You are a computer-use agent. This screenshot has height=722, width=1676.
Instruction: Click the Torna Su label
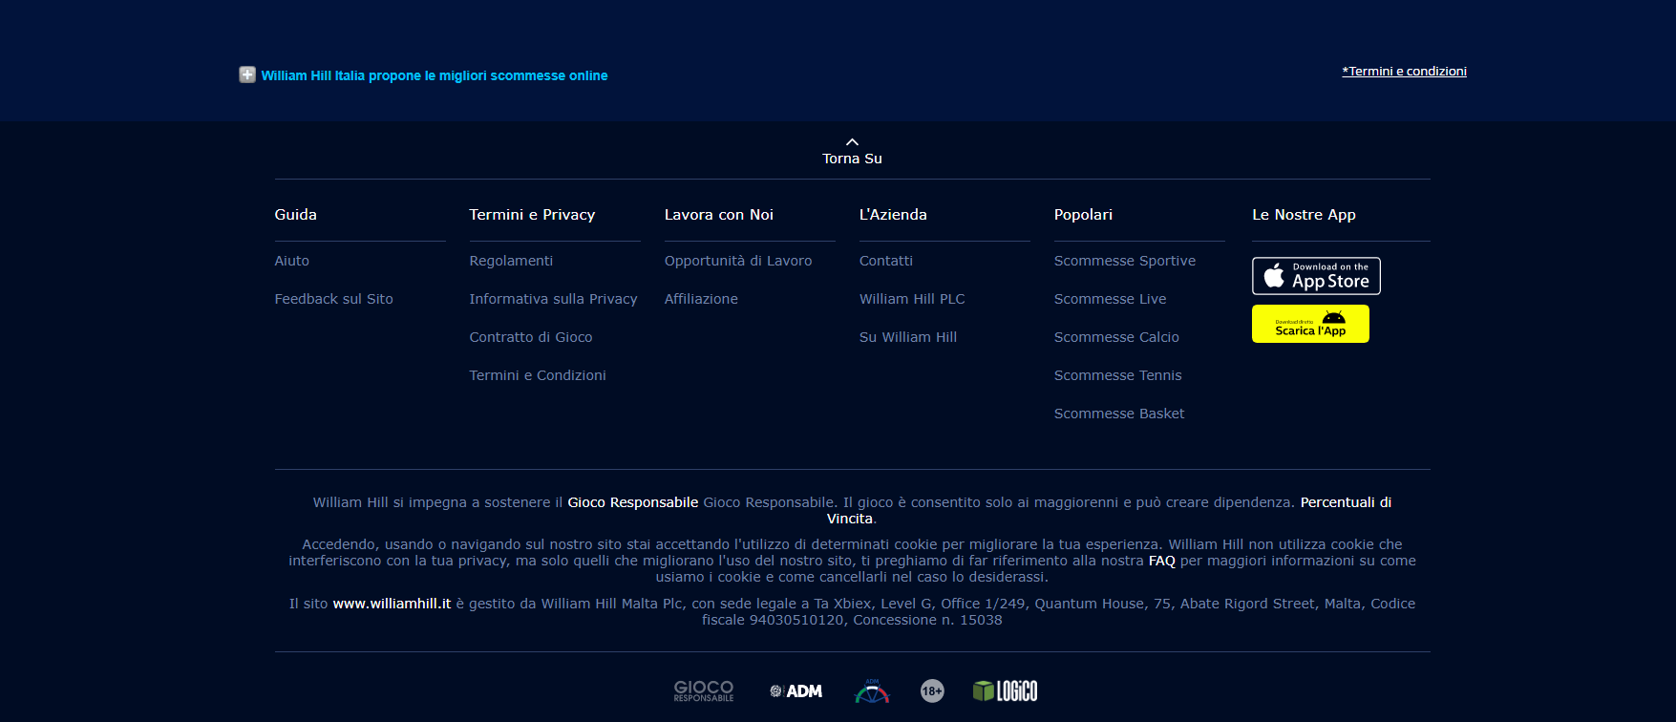tap(852, 159)
